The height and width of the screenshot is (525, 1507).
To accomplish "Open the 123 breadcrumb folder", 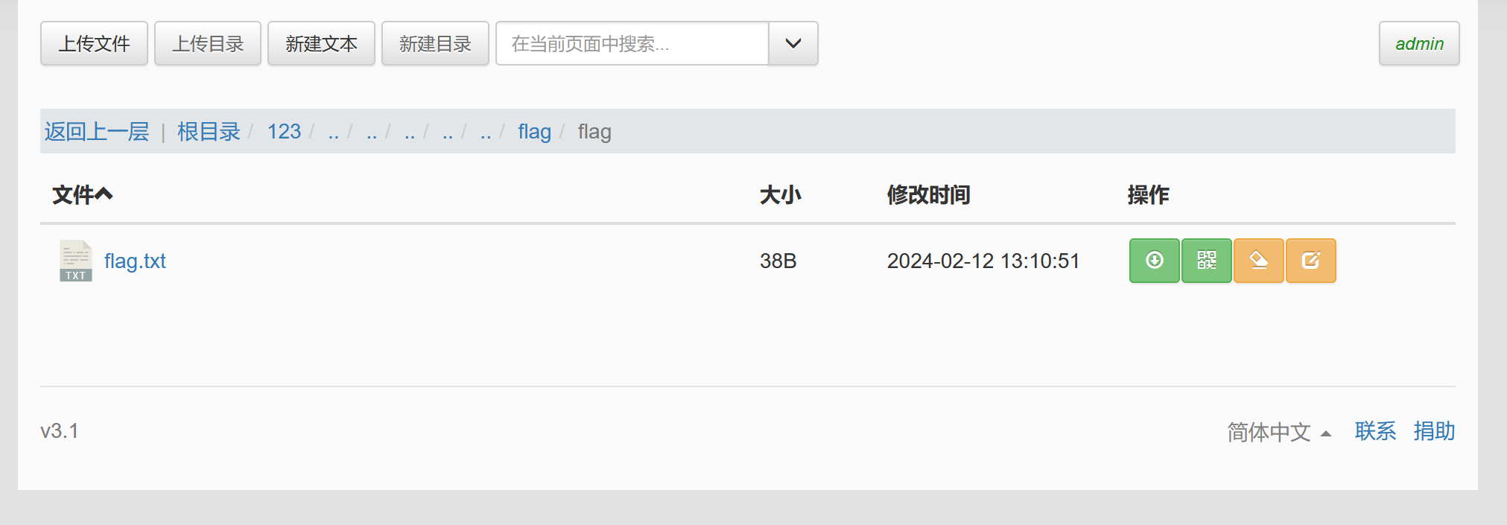I will [284, 132].
